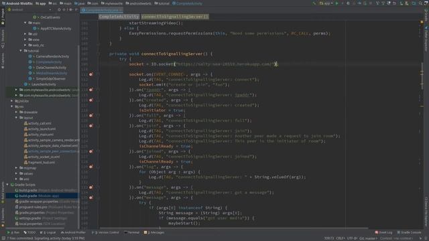Click CRLF line separator in status bar
The image size is (429, 241).
[340, 238]
